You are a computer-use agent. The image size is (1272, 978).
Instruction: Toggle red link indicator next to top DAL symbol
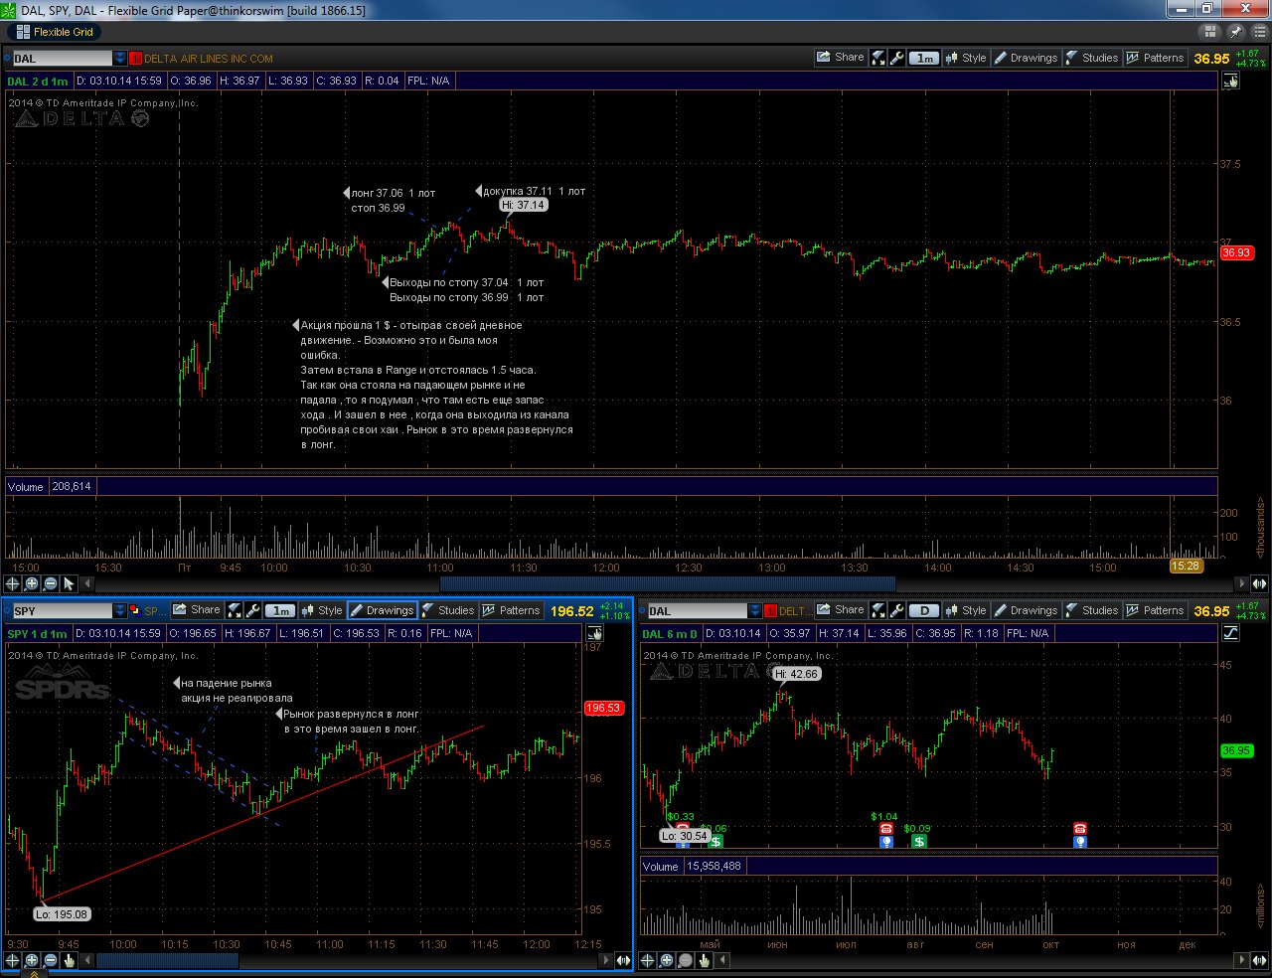click(136, 59)
